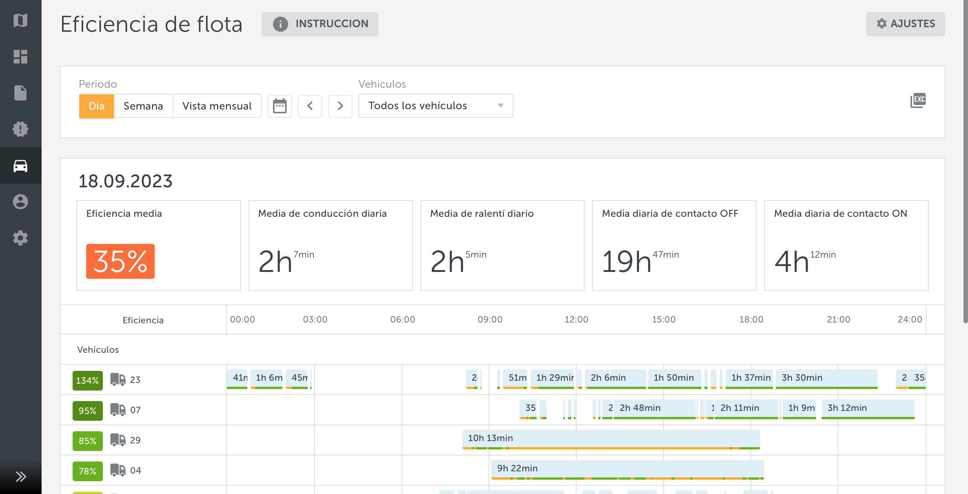
Task: Select the 1h 9m segment of vehicle 07
Action: click(799, 409)
